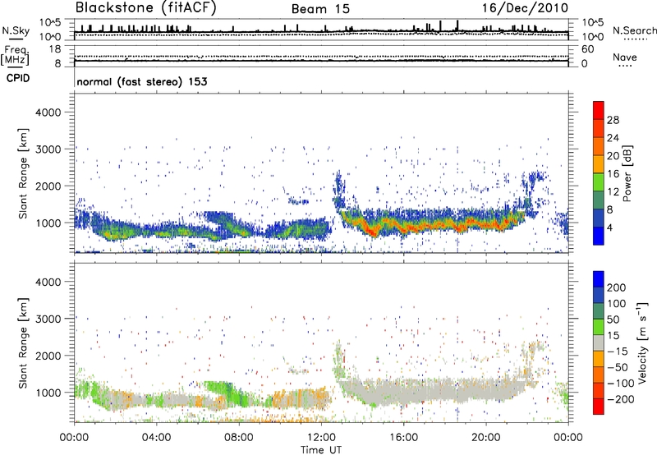The width and height of the screenshot is (657, 455).
Task: Click 'Slant Range [km]' label of Velocity panel
Action: [23, 343]
